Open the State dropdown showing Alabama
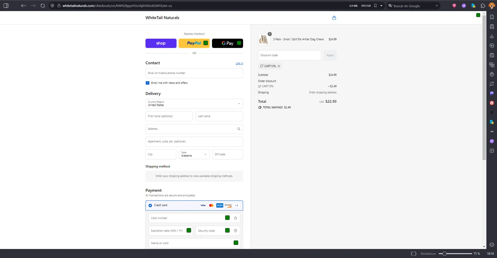 194,154
